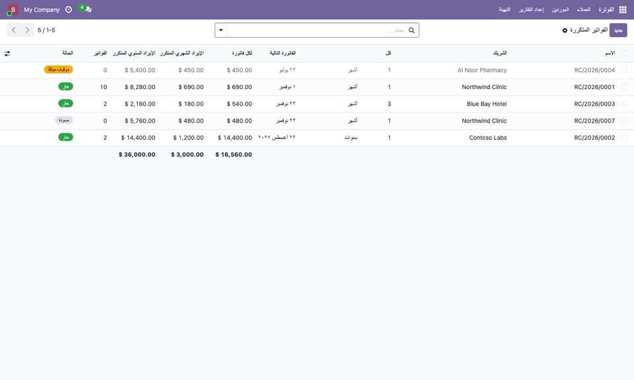The height and width of the screenshot is (380, 634).
Task: Open the إعداد التقارير menu
Action: pos(531,10)
